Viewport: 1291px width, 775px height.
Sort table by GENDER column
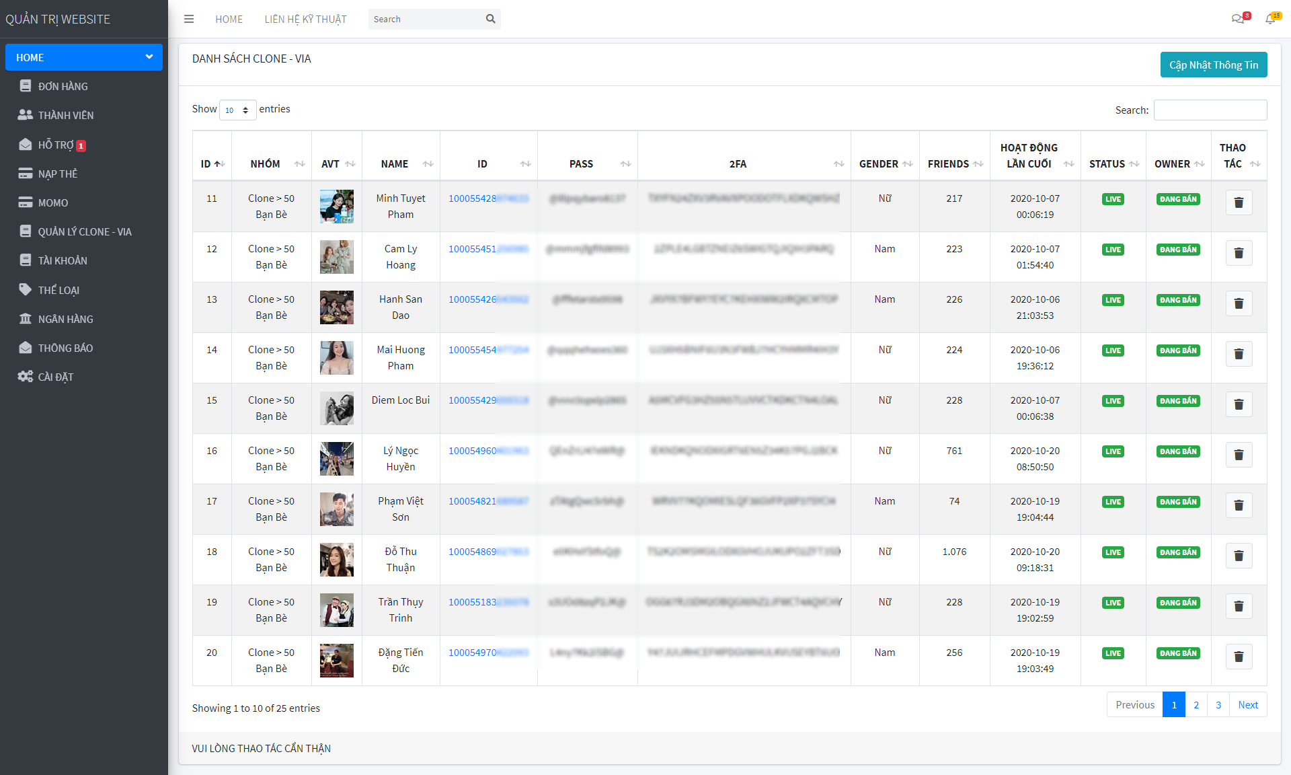[x=885, y=163]
